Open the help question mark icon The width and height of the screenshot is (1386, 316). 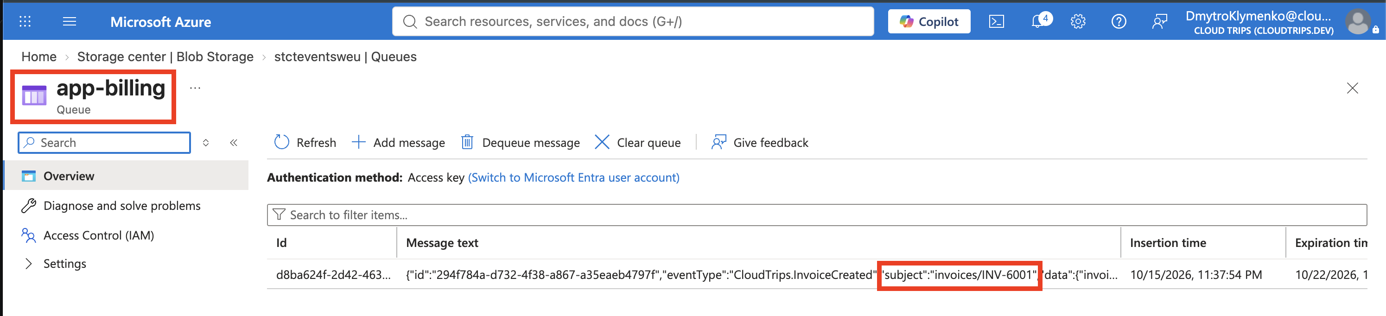click(1119, 21)
